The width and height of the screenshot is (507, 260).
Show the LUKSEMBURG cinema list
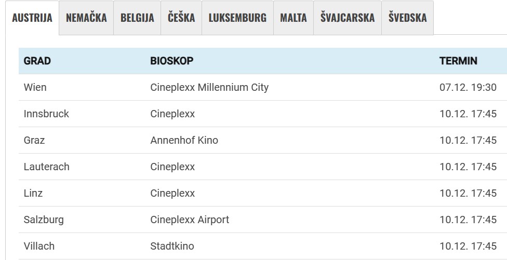tap(237, 18)
